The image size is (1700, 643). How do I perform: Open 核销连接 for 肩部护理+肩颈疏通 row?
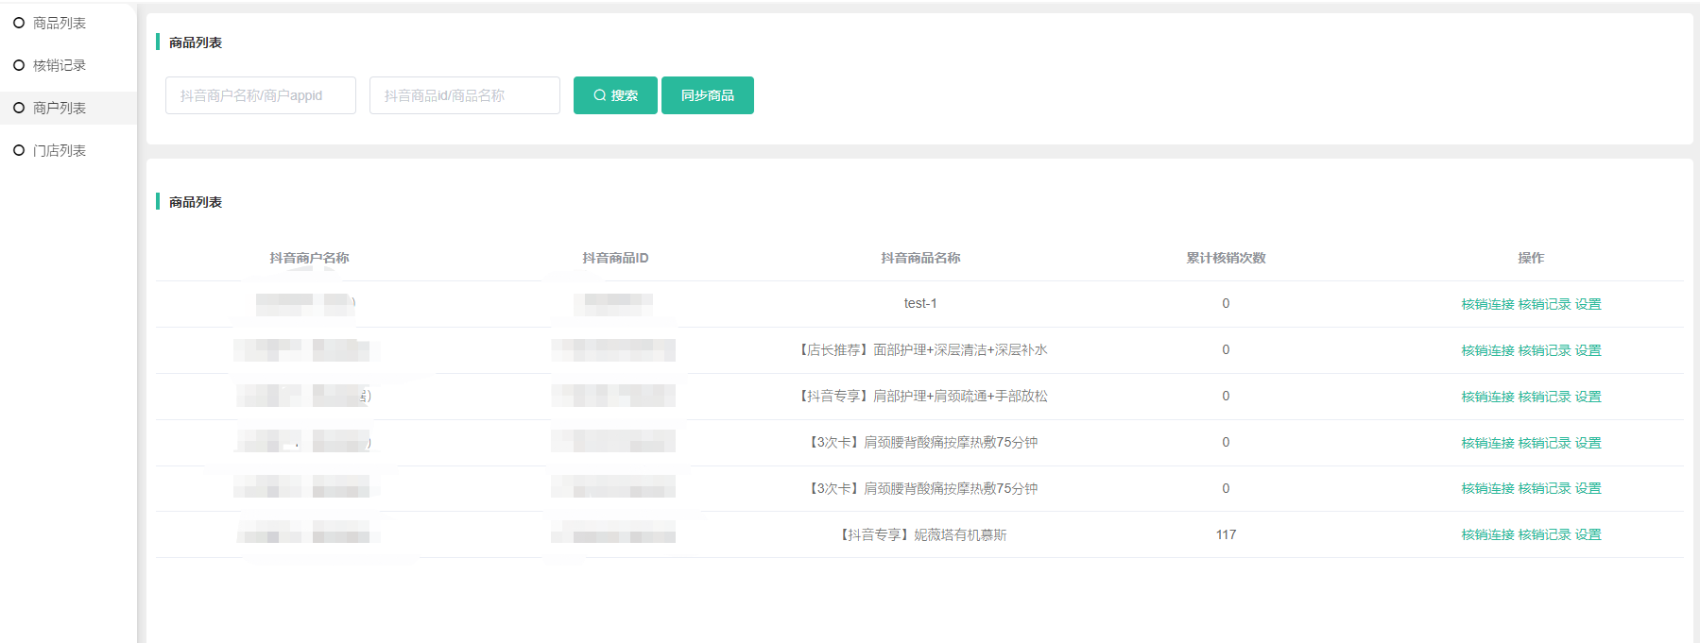(1487, 397)
